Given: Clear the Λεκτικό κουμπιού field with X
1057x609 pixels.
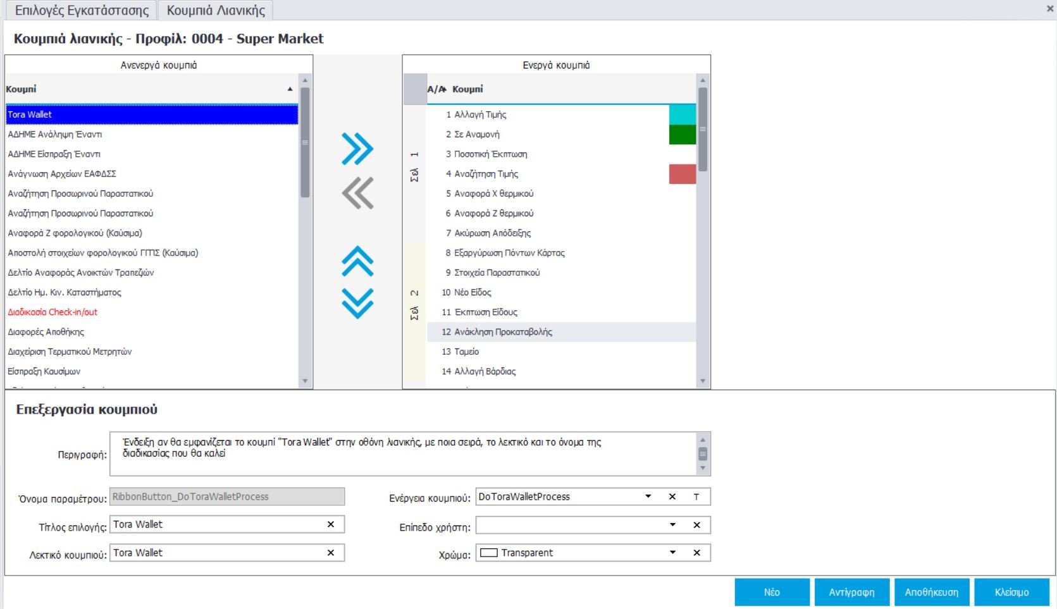Looking at the screenshot, I should point(331,553).
